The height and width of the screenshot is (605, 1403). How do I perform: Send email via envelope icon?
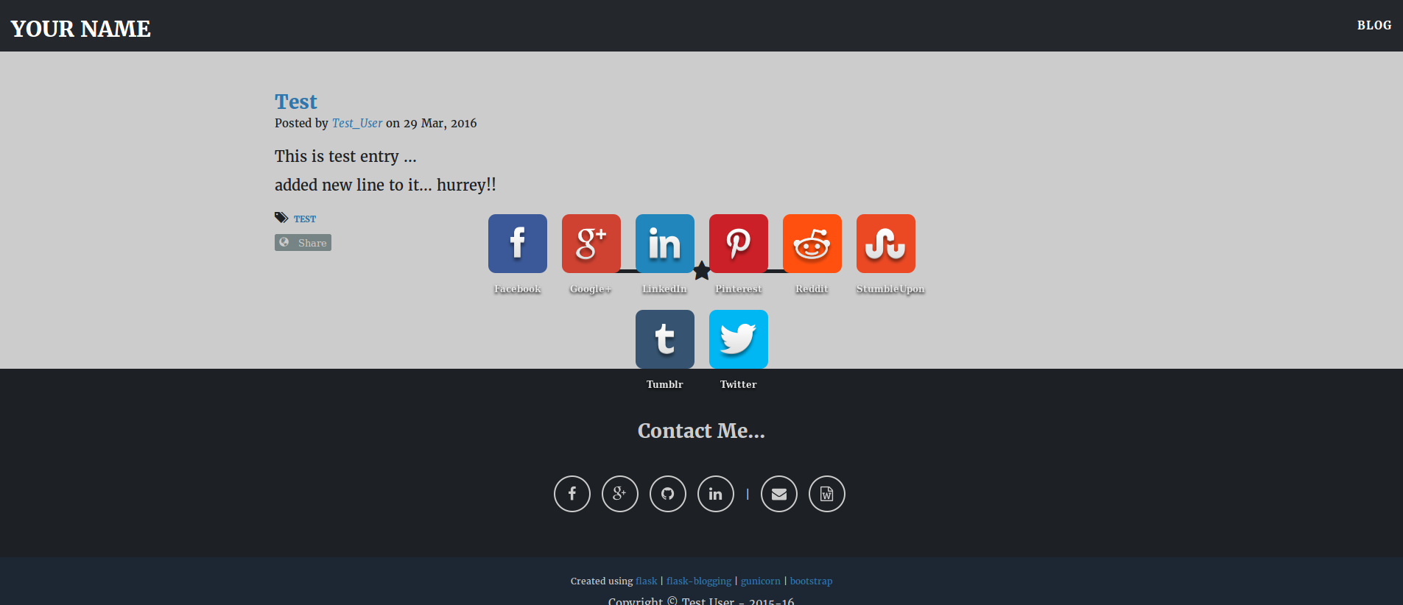tap(779, 494)
